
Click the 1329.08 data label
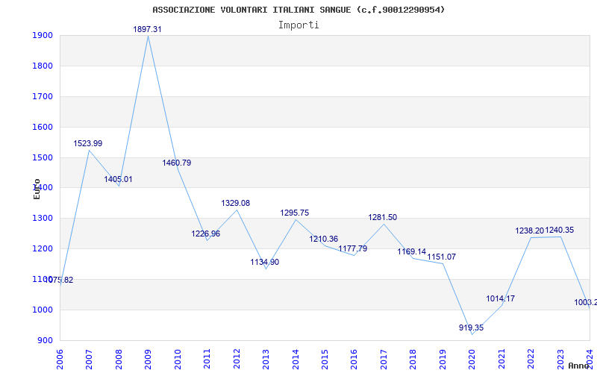click(x=236, y=203)
